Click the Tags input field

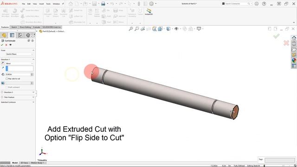coord(280,160)
